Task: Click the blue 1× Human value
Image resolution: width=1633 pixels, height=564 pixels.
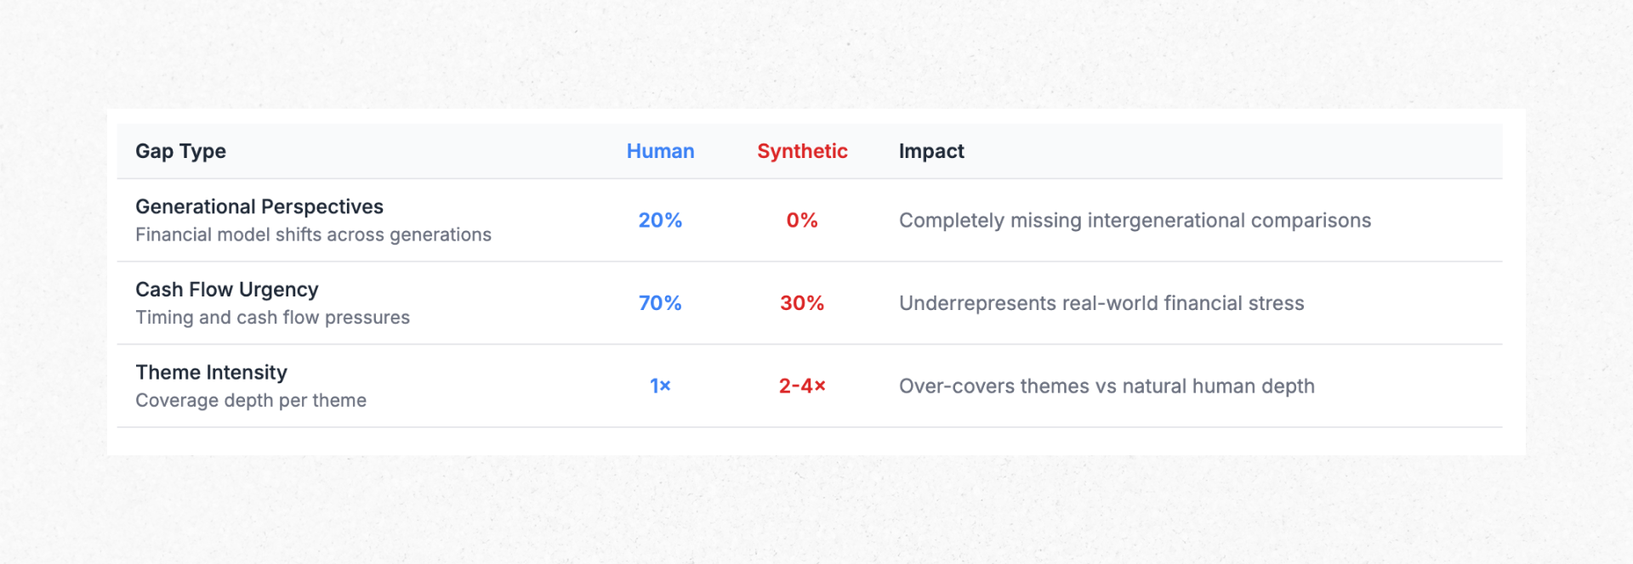Action: tap(660, 386)
